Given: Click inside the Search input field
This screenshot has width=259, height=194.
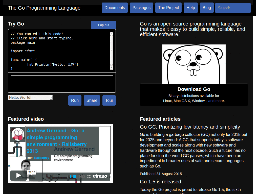Looking at the screenshot, I should tap(232, 8).
